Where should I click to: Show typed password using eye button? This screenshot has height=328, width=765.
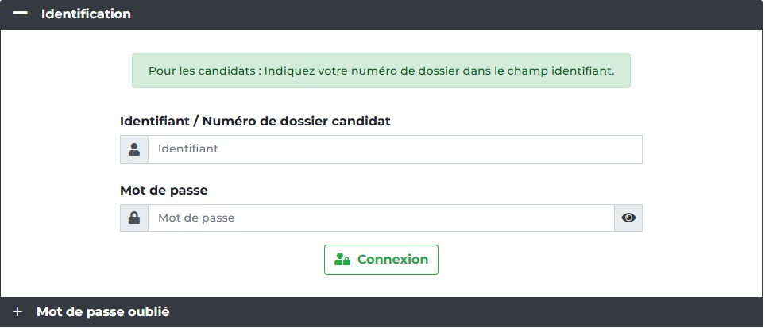coord(628,218)
